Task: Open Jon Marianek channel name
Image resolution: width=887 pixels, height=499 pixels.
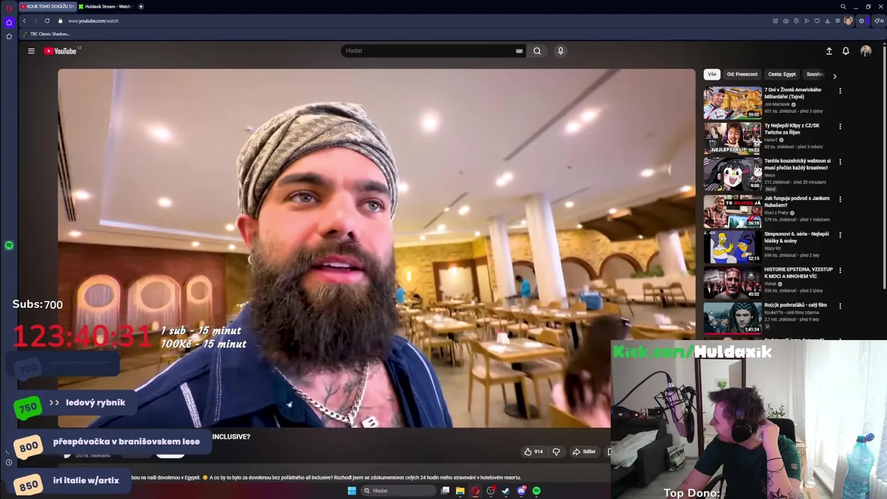Action: pos(777,104)
